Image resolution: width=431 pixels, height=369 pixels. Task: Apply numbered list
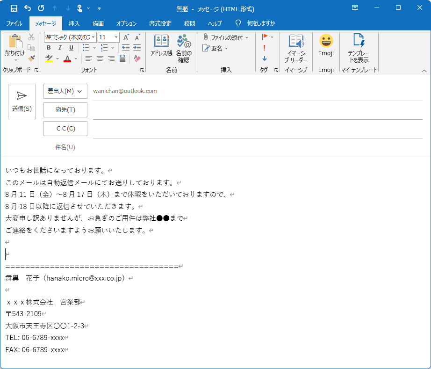[x=104, y=48]
